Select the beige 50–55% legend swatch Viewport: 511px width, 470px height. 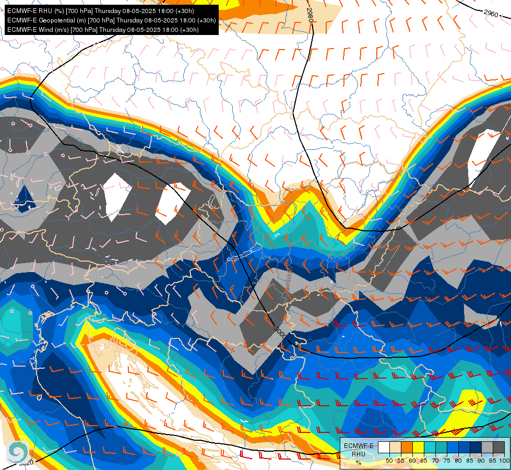395,447
